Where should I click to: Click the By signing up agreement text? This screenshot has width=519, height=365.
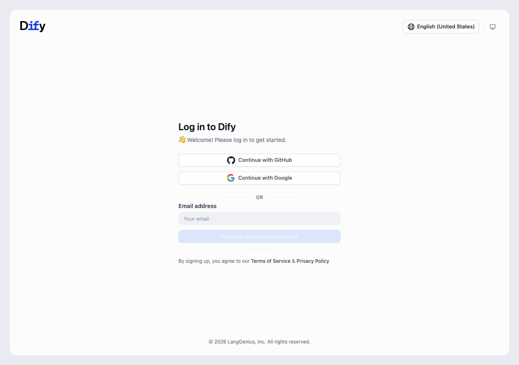214,261
